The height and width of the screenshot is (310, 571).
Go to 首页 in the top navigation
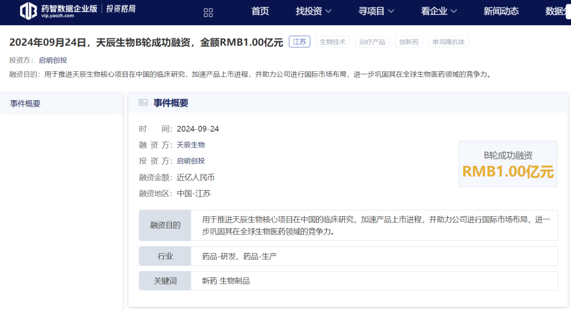point(260,11)
